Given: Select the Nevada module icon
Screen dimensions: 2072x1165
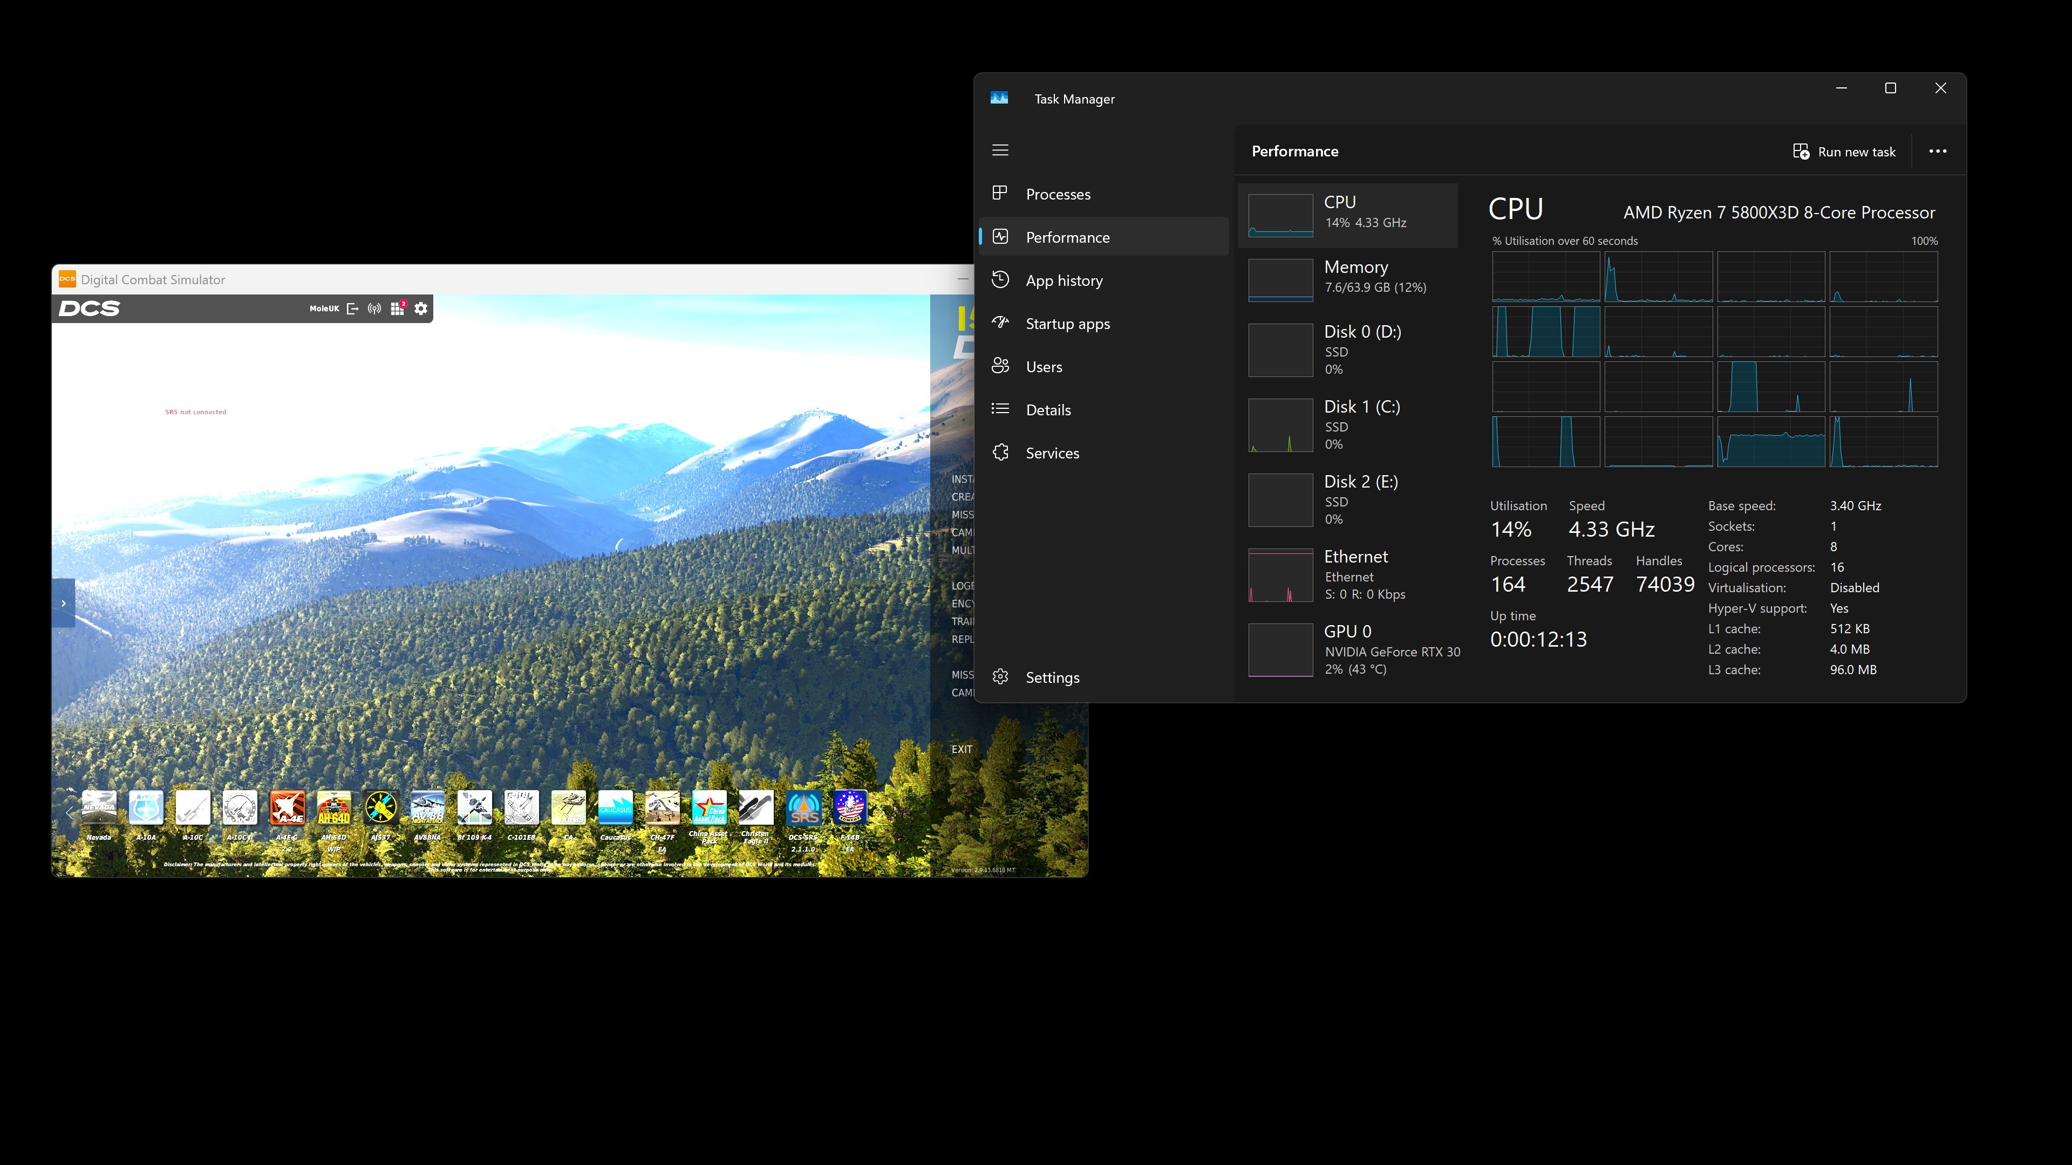Looking at the screenshot, I should 99,807.
